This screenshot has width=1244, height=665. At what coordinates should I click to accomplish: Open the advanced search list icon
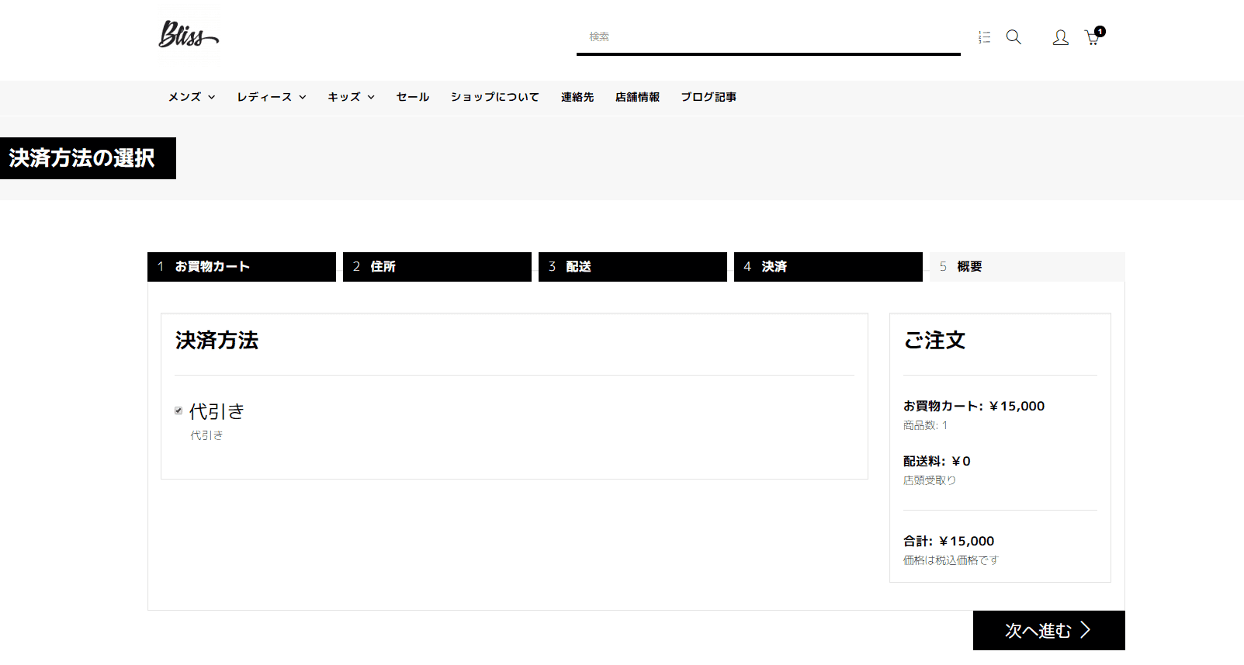pyautogui.click(x=984, y=37)
